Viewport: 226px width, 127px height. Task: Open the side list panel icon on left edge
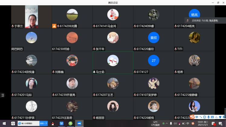tap(2, 95)
